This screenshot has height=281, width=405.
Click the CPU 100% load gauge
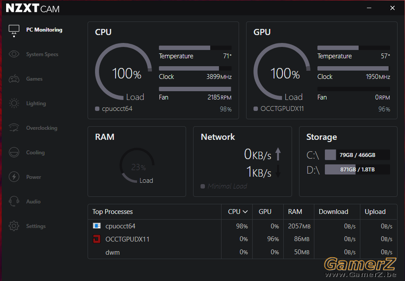pos(123,71)
